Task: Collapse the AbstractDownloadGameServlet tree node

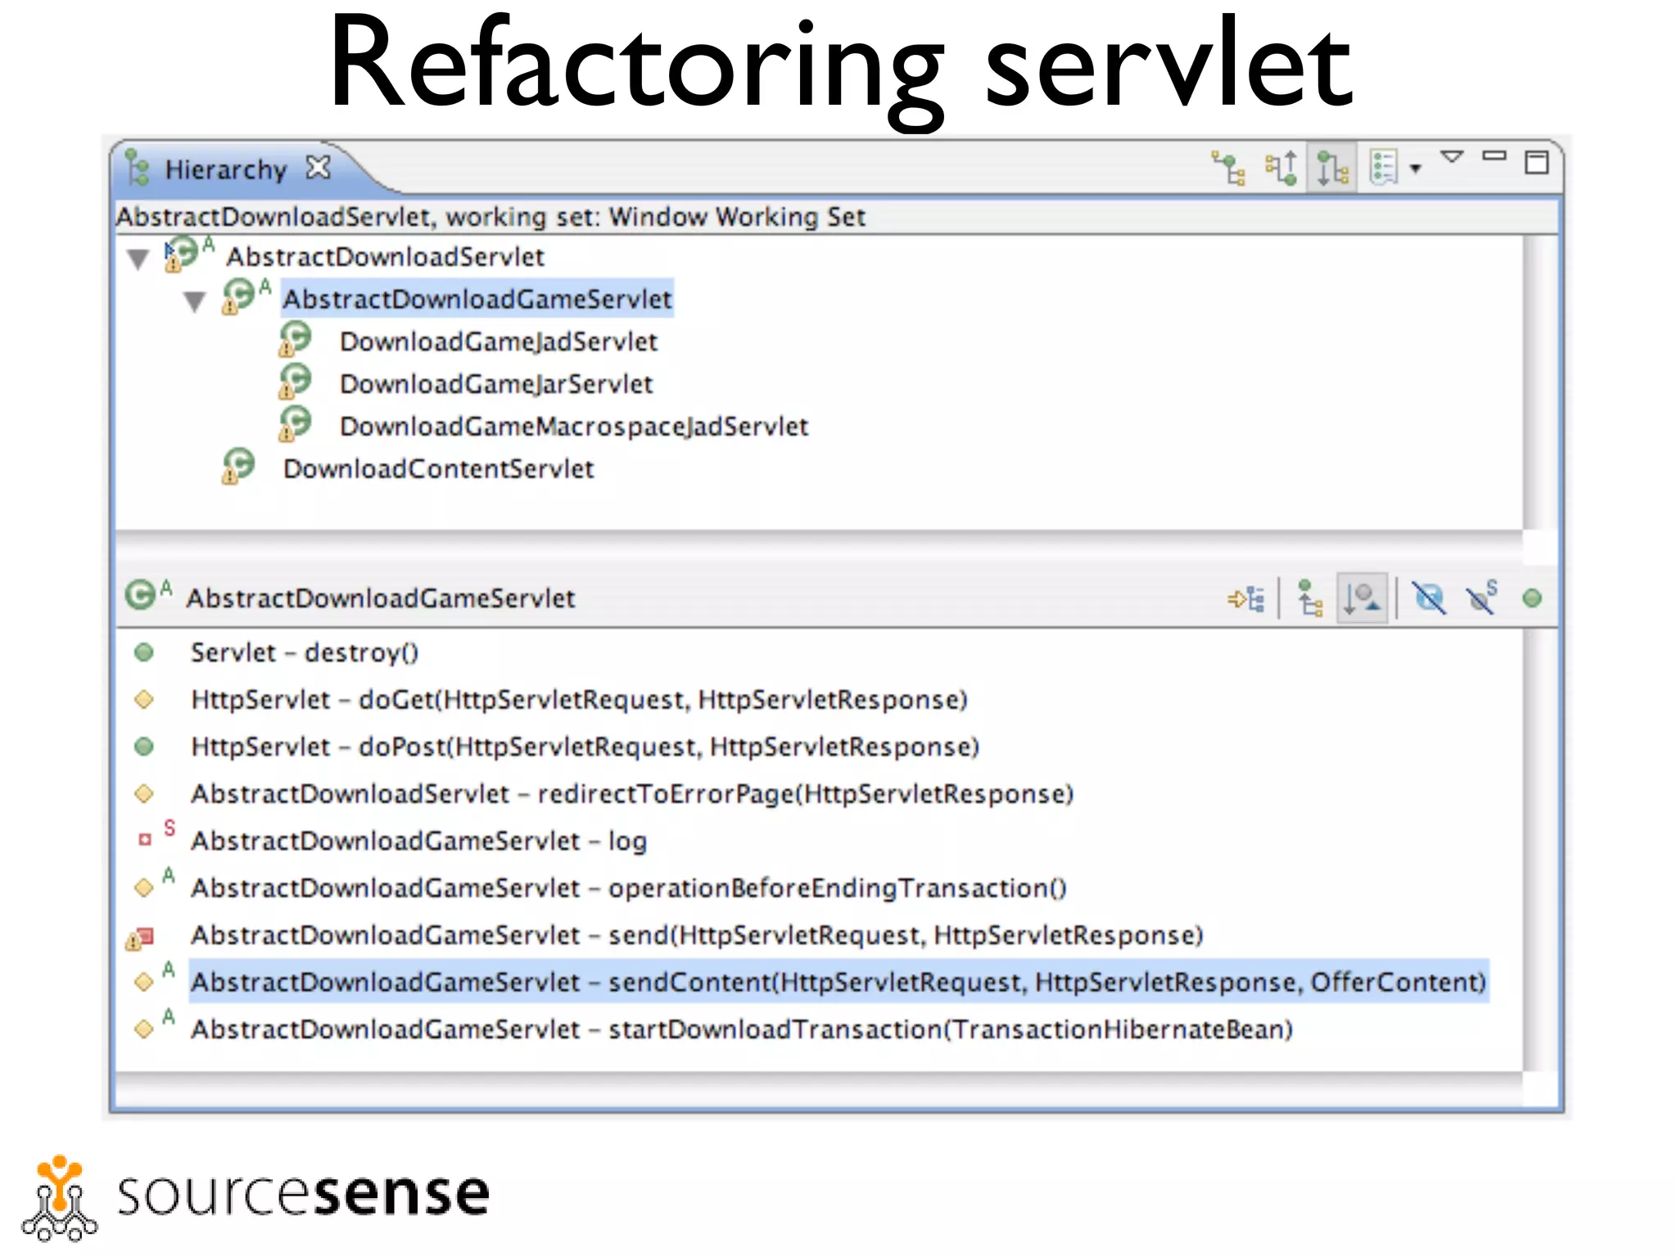Action: [x=194, y=302]
